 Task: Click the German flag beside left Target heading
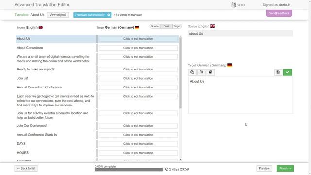[137, 27]
